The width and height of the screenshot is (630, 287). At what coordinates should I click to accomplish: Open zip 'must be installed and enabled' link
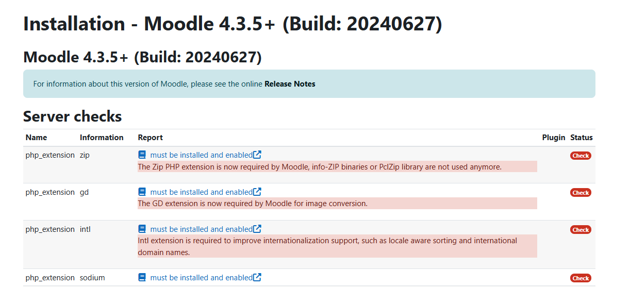(202, 155)
